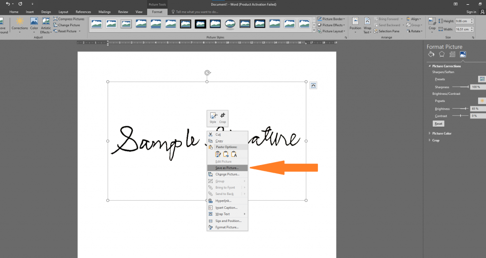Open the Picture Border dropdown
486x258 pixels.
click(332, 19)
